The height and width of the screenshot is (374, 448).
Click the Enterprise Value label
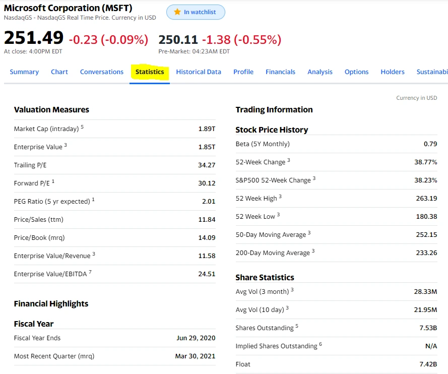tap(38, 147)
